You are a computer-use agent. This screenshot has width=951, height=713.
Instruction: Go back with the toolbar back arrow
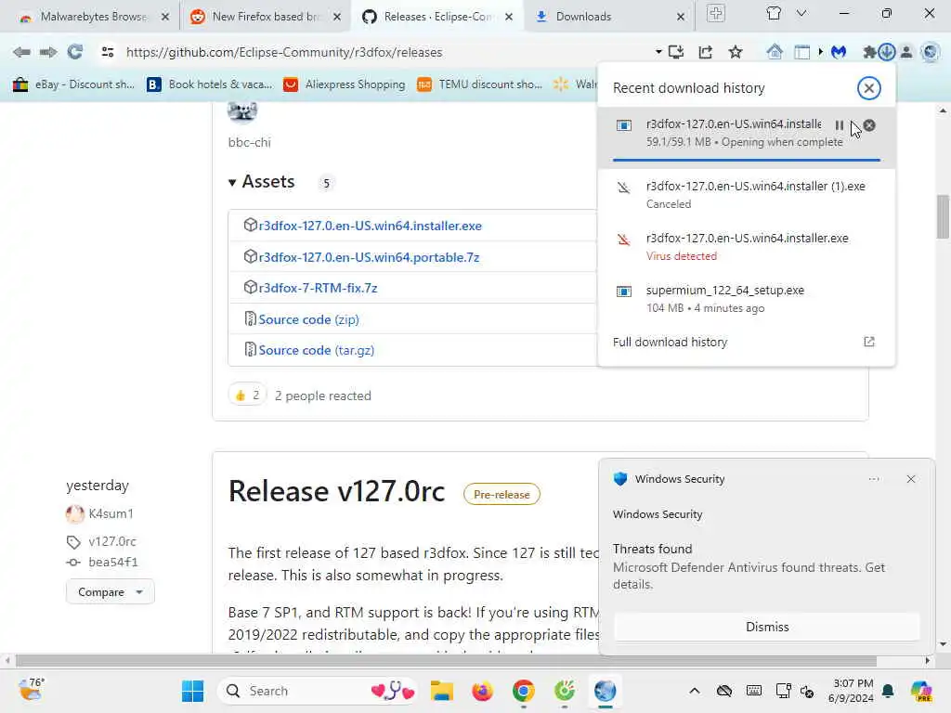tap(21, 52)
